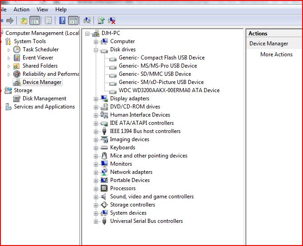303x246 pixels.
Task: Select WDC WD3200AAKX ATA Device
Action: 169,90
